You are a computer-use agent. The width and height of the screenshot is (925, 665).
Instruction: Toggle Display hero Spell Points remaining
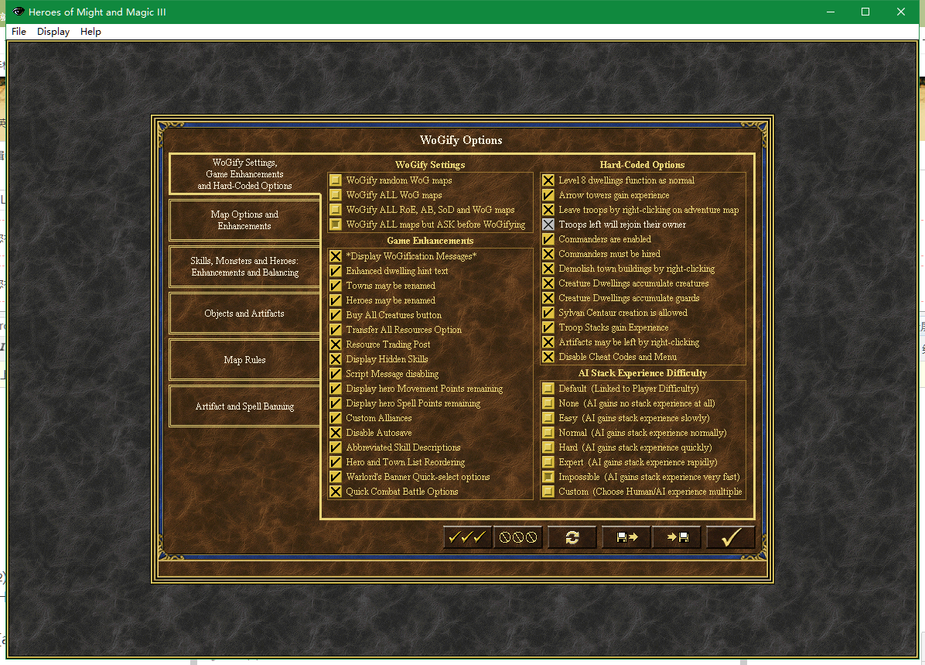(x=336, y=403)
